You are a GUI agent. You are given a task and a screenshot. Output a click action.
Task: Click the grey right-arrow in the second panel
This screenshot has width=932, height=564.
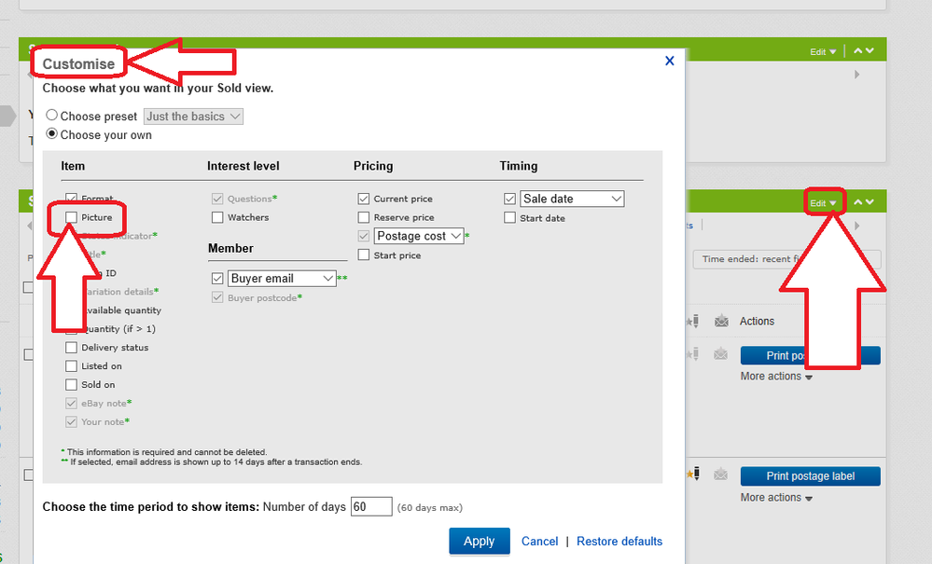coord(857,226)
